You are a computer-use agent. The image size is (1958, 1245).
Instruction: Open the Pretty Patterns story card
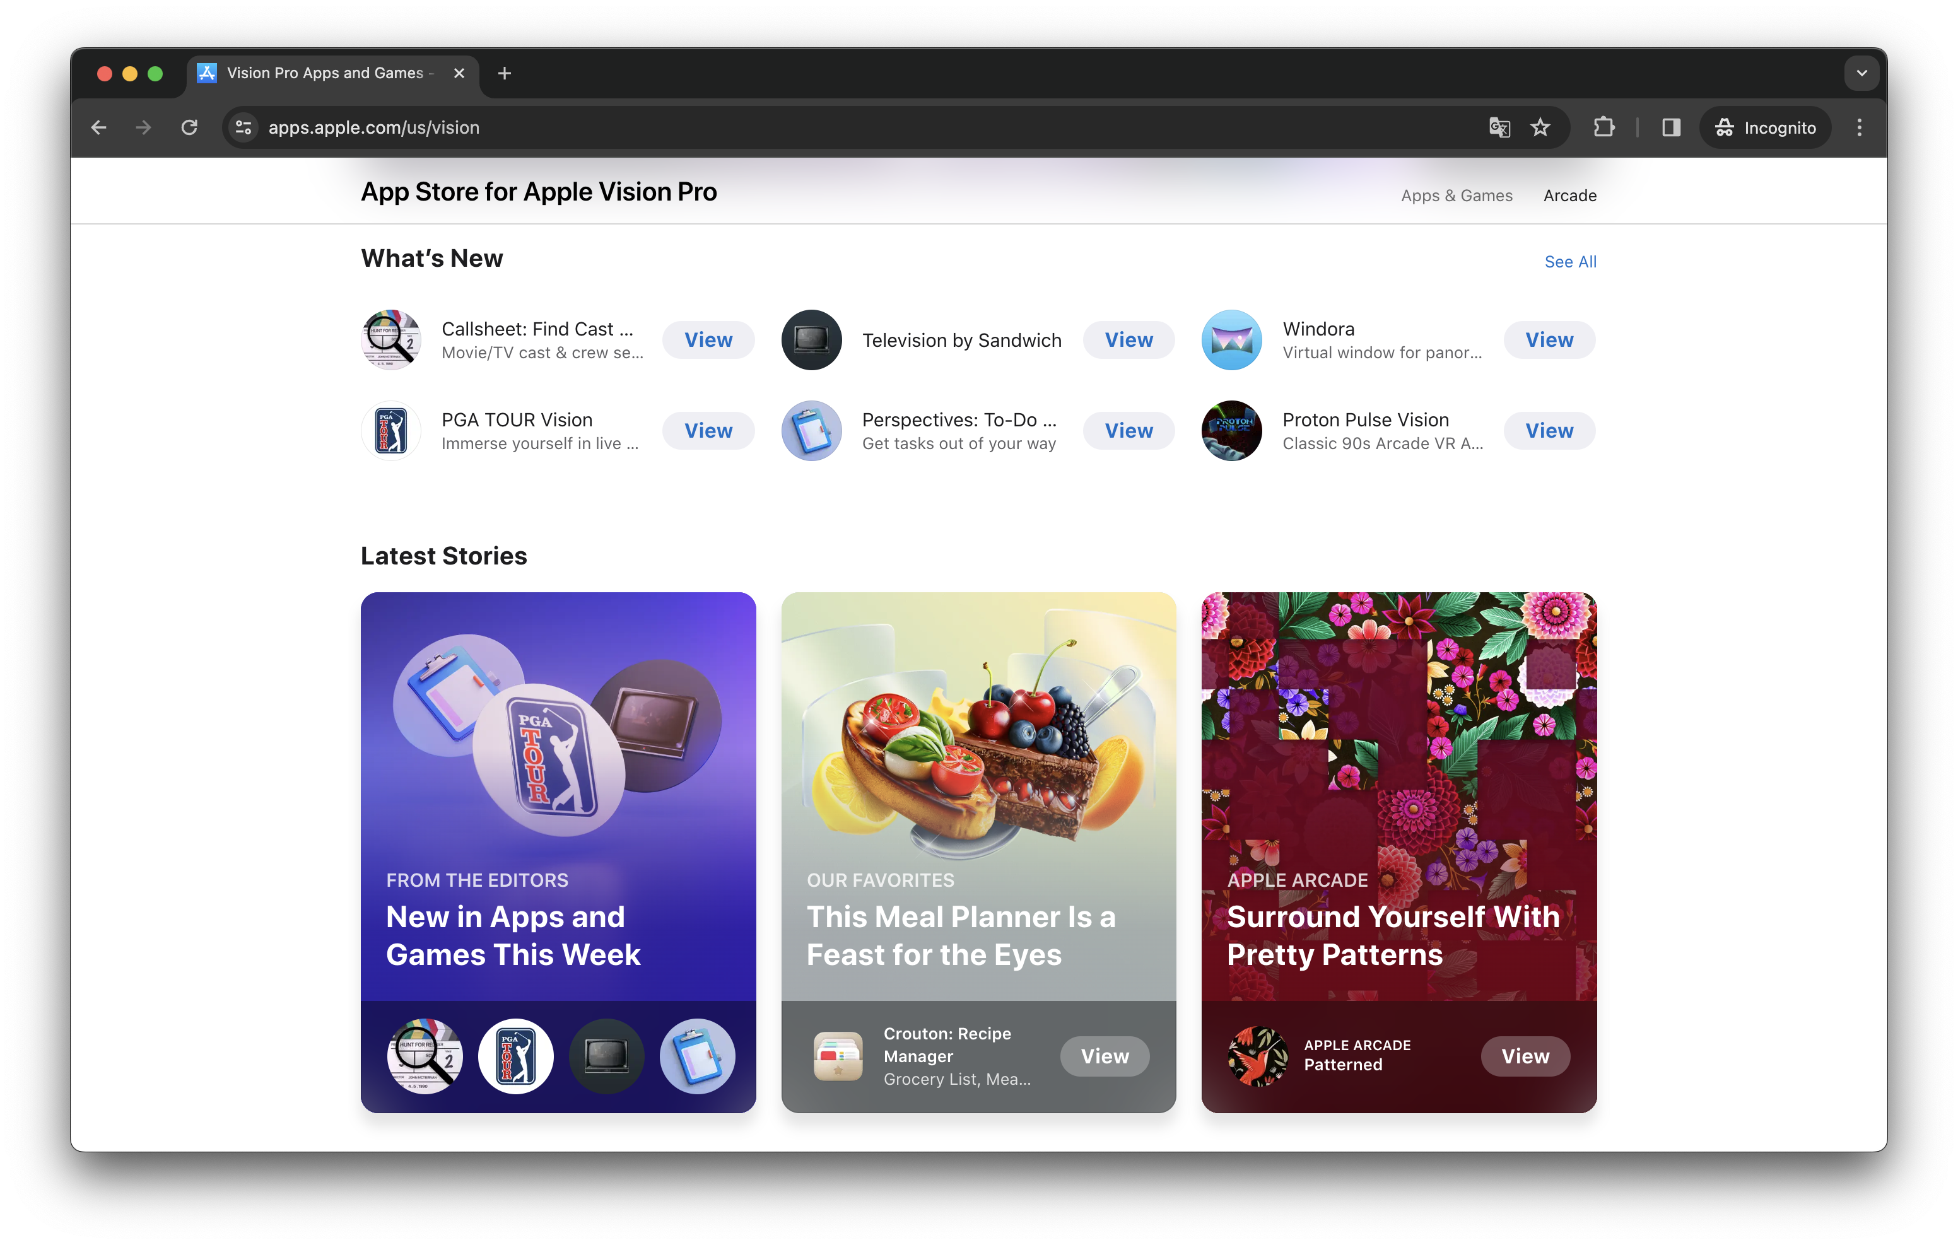(1398, 797)
